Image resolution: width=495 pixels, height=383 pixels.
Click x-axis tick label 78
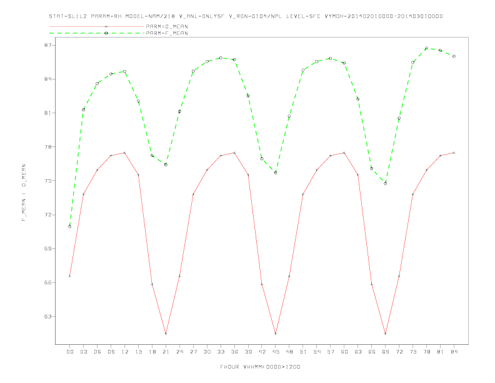426,352
